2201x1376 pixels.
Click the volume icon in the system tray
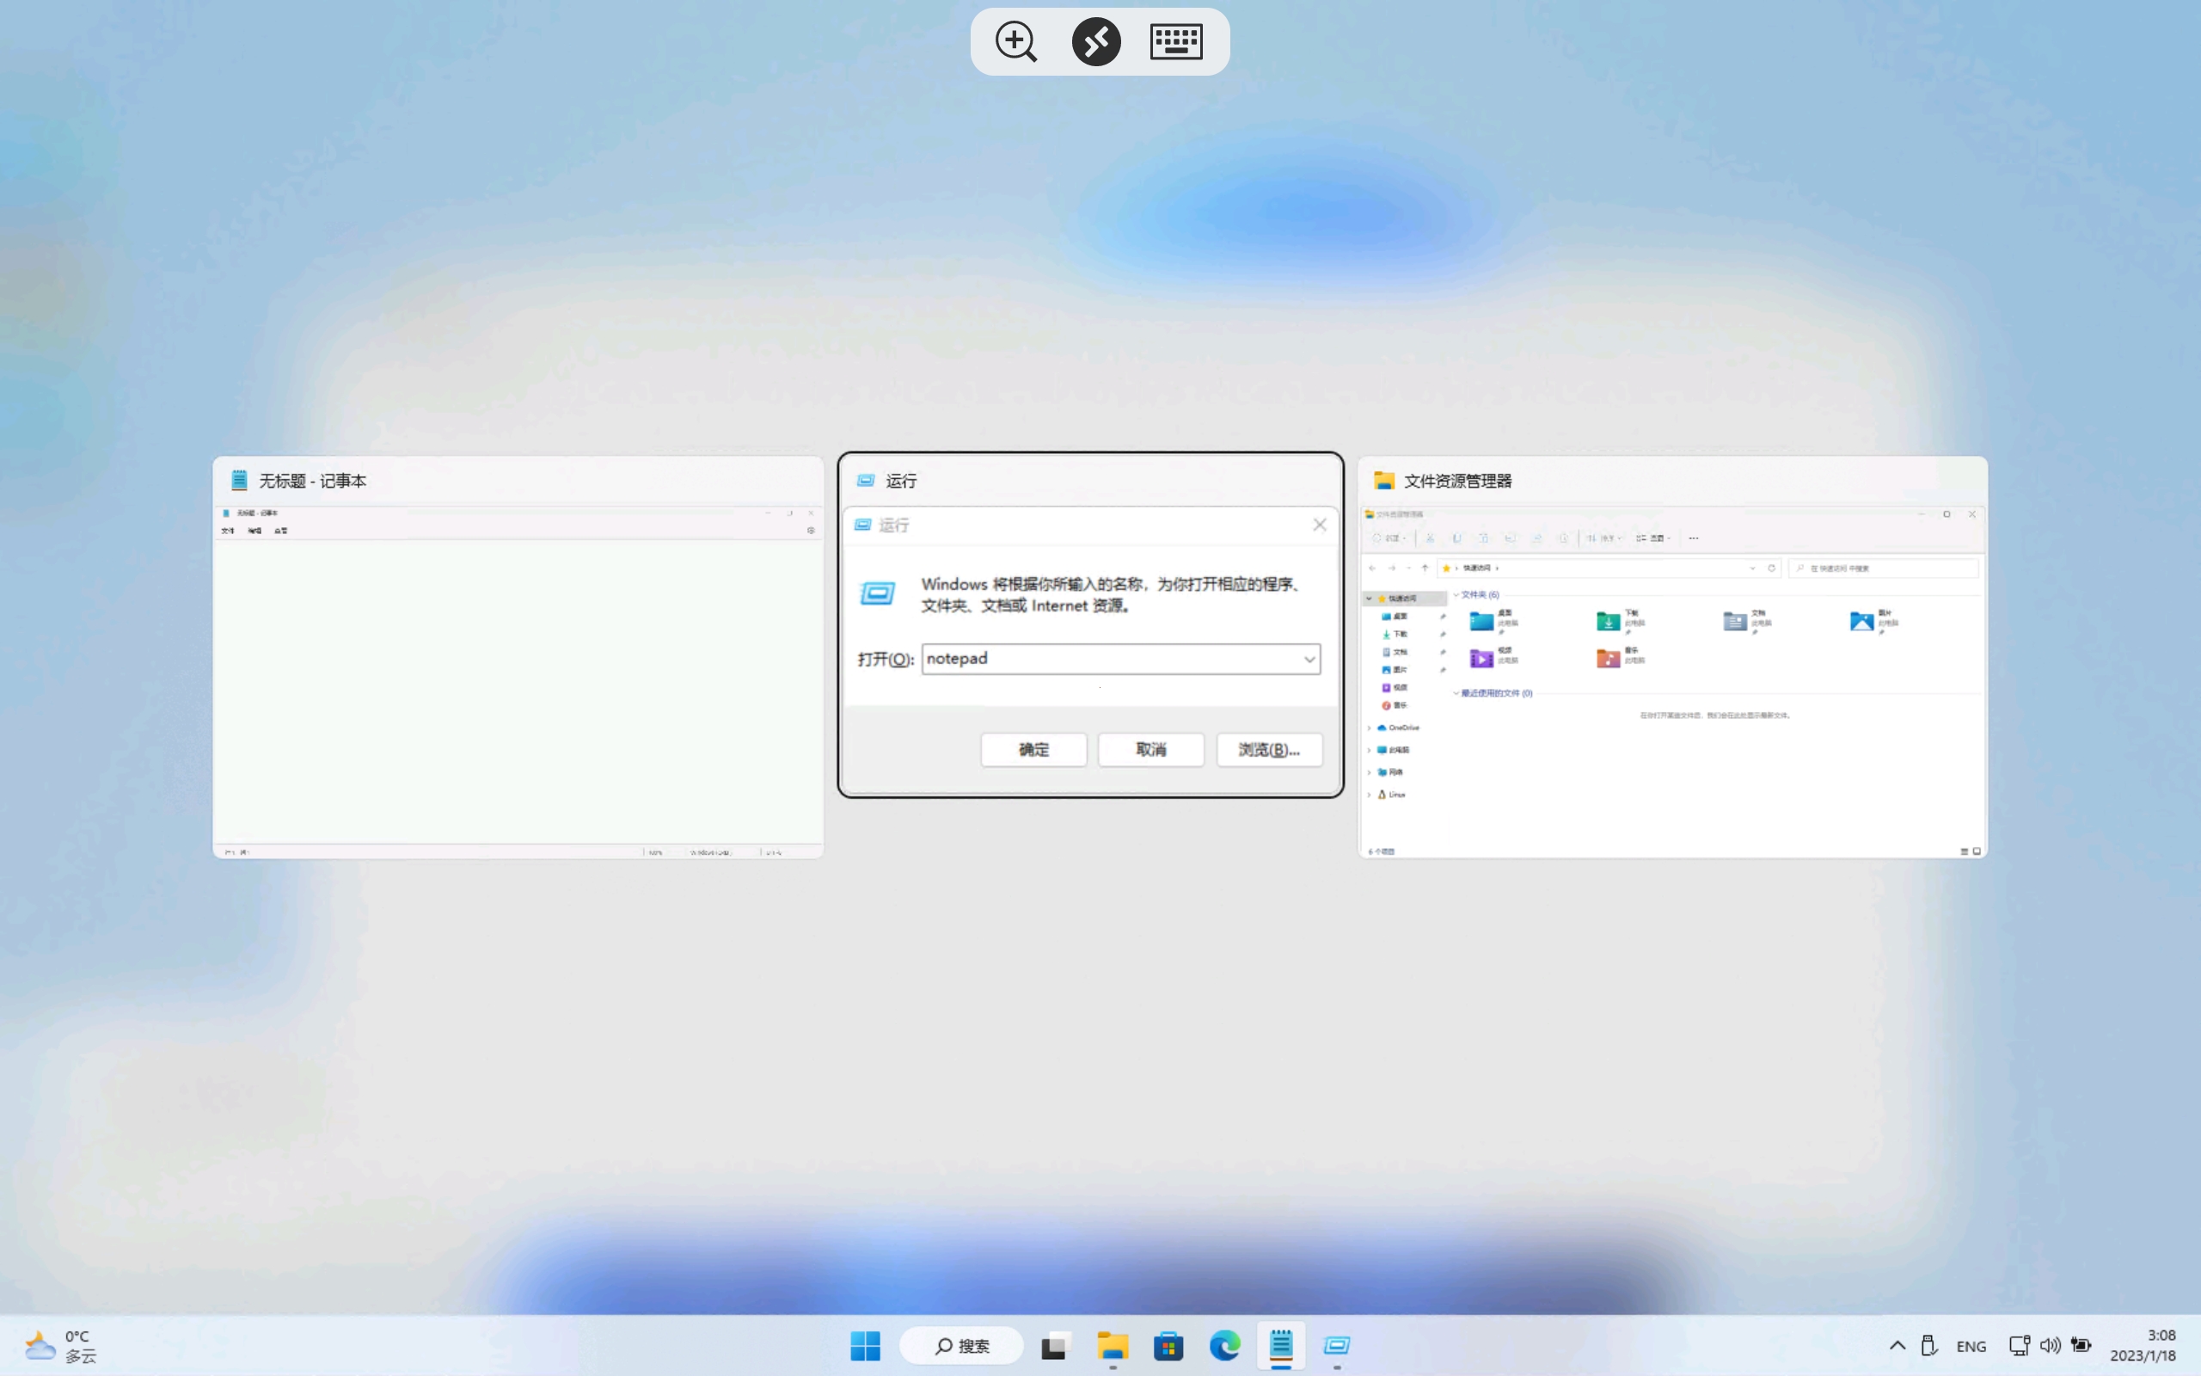2049,1345
